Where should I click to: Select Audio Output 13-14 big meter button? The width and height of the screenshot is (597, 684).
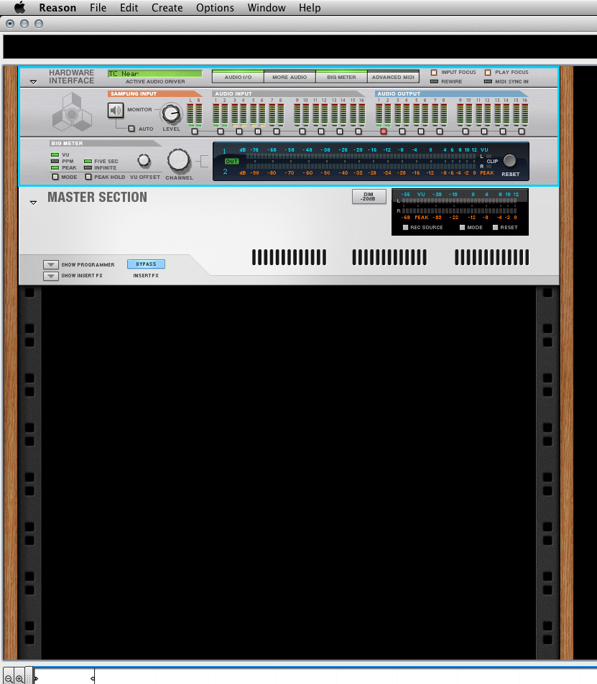[x=503, y=131]
